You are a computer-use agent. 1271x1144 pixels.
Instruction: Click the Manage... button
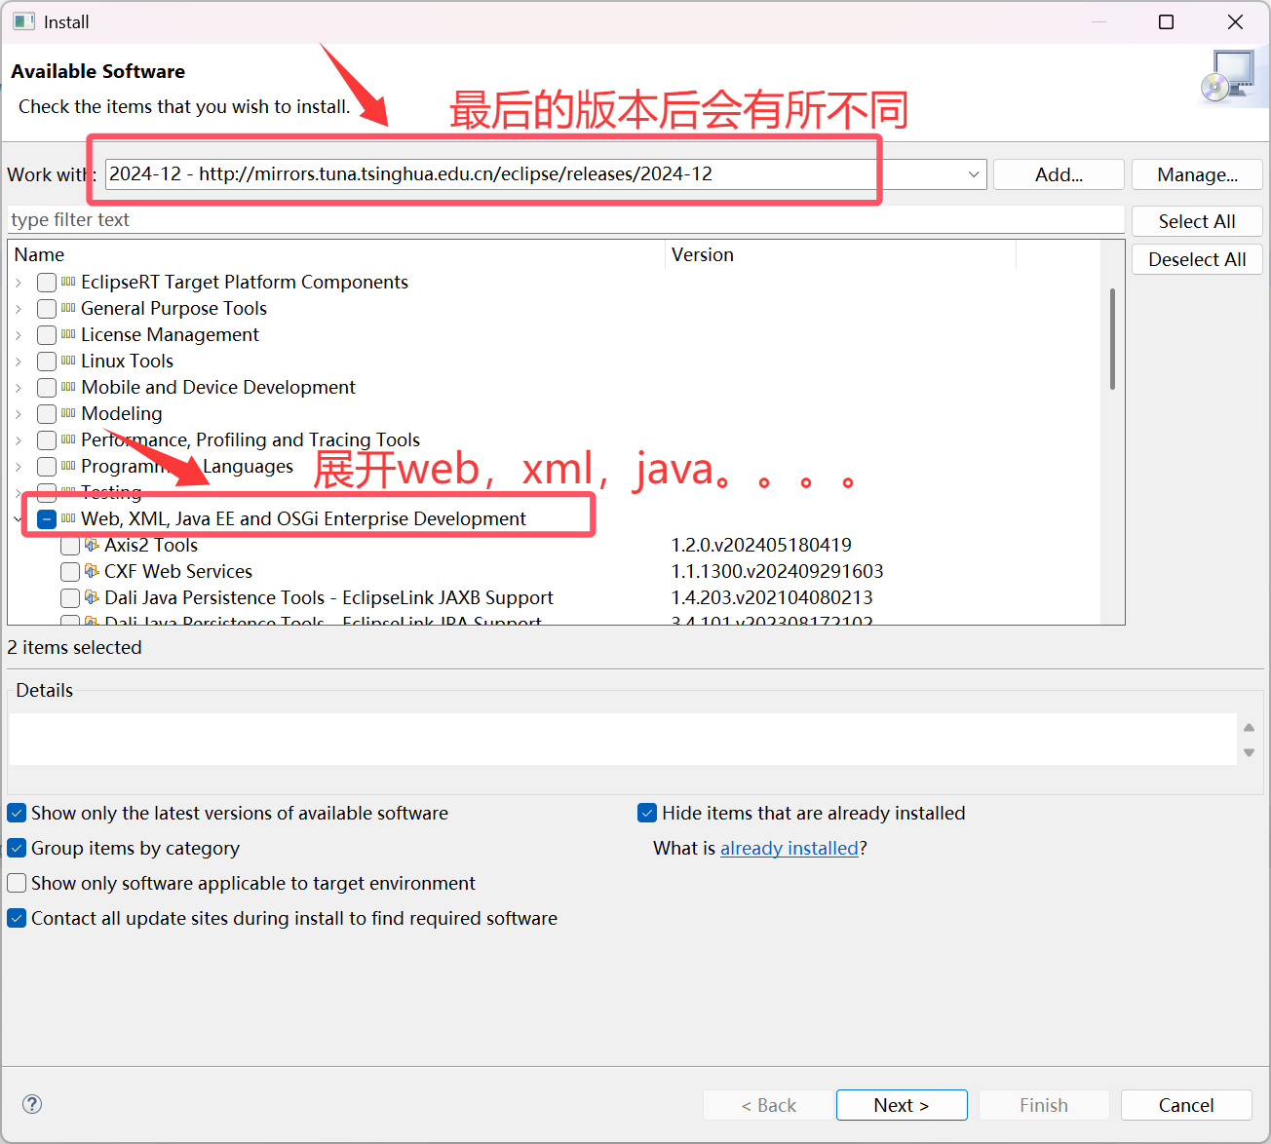1197,174
